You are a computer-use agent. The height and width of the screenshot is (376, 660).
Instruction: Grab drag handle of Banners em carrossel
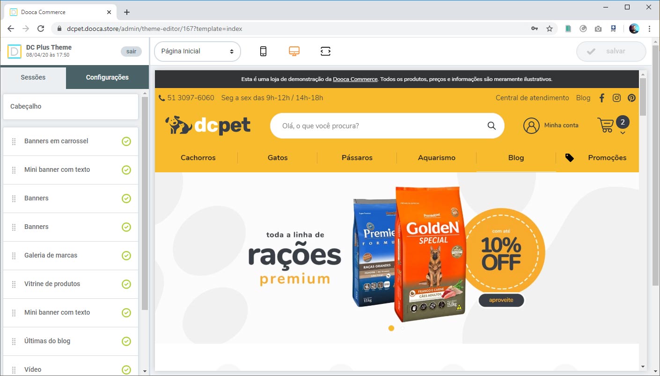click(x=14, y=141)
